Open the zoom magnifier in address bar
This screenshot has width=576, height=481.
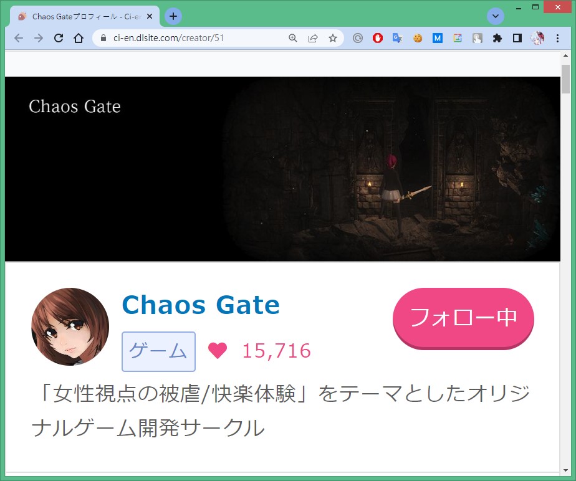pyautogui.click(x=293, y=38)
